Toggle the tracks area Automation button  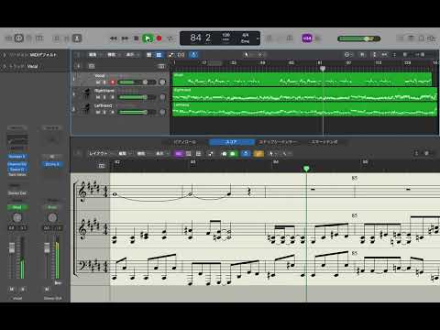coord(171,55)
